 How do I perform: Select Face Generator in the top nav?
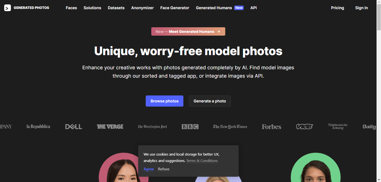175,8
